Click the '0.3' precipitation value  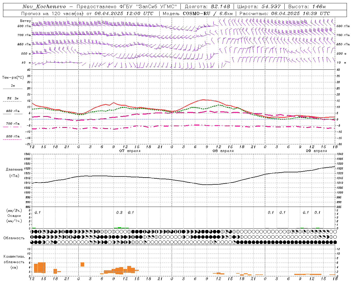[119, 213]
